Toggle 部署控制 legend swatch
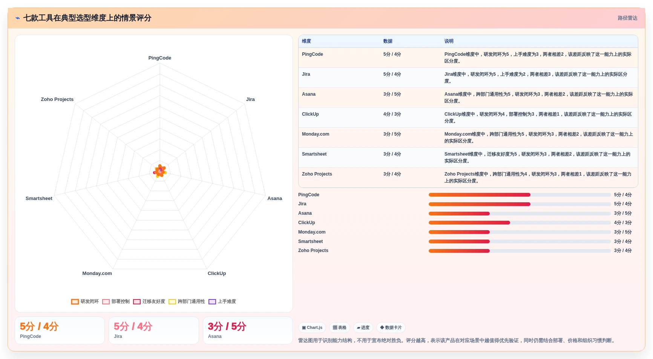Screen dimensions: 653x359 (x=106, y=302)
